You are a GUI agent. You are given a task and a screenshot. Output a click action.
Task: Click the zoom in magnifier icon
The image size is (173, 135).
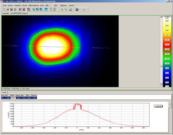coord(62,9)
